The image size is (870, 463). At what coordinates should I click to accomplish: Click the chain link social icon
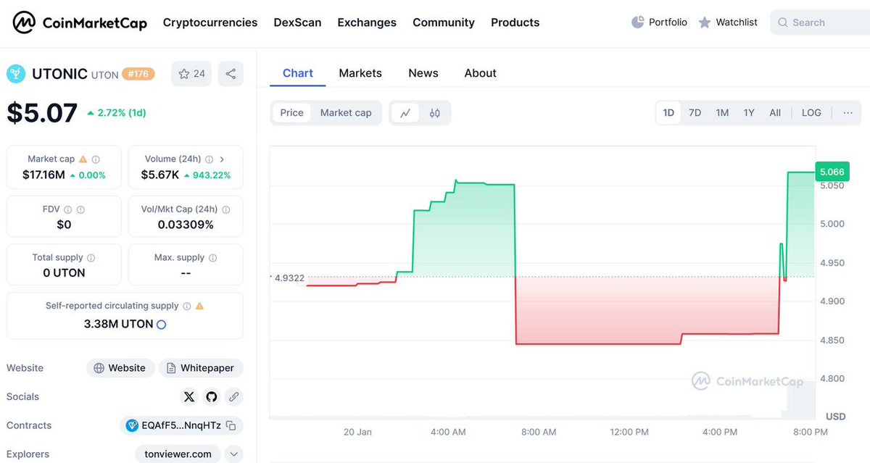(x=233, y=396)
